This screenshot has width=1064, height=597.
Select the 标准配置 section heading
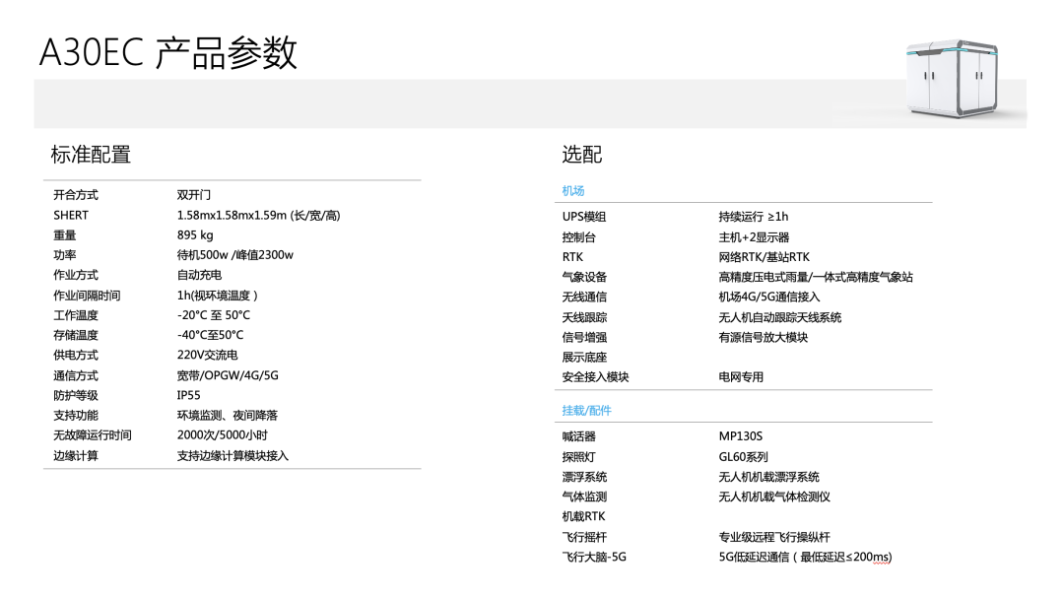pyautogui.click(x=91, y=155)
